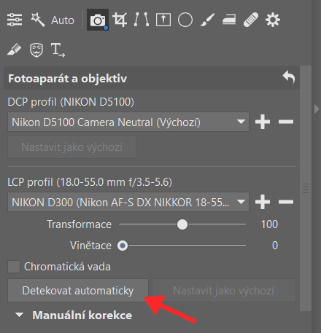Screen dimensions: 321x333
Task: Pick the Filter Brush tool
Action: [x=207, y=20]
